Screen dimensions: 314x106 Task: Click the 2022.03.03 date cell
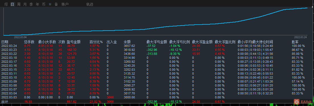tap(9, 97)
